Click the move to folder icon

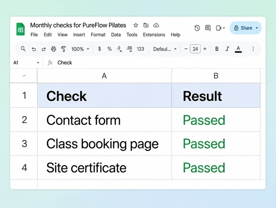point(146,25)
